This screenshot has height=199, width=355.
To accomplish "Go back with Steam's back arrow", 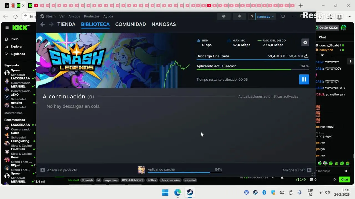I will (x=42, y=24).
